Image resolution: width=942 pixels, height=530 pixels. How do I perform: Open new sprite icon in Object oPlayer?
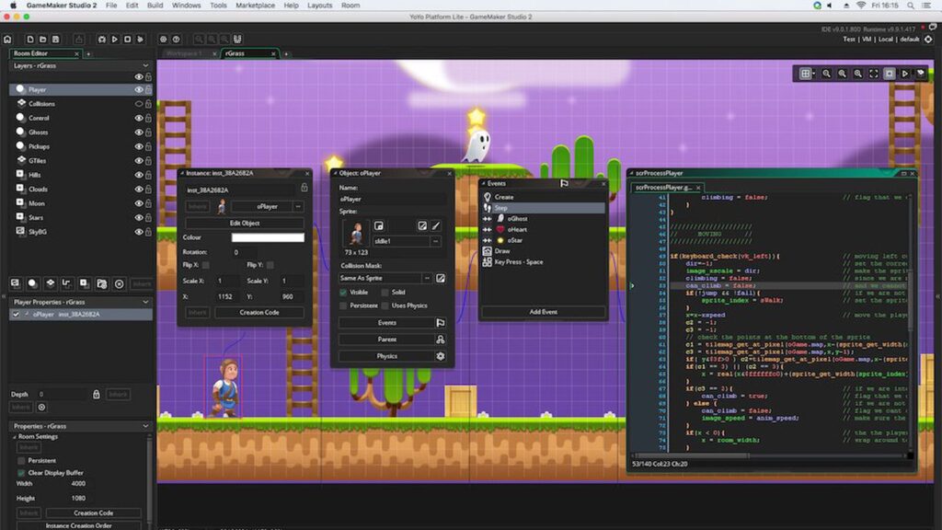coord(378,226)
